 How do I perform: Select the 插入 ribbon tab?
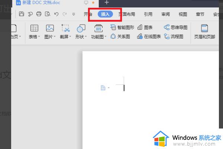pyautogui.click(x=105, y=14)
